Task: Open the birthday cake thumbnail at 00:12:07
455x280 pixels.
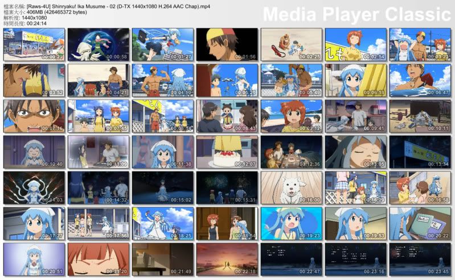Action: (x=227, y=152)
